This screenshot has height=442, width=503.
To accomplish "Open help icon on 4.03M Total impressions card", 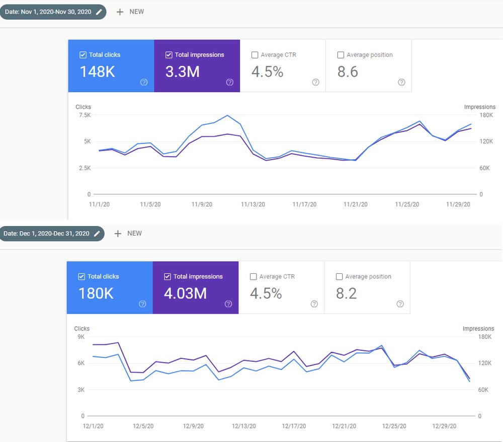I will tap(228, 304).
